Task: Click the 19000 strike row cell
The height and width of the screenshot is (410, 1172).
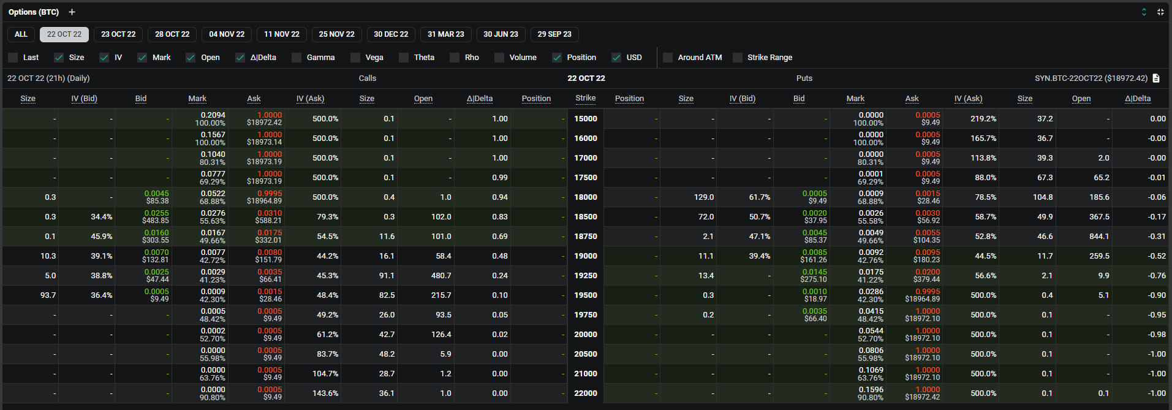Action: [x=585, y=256]
